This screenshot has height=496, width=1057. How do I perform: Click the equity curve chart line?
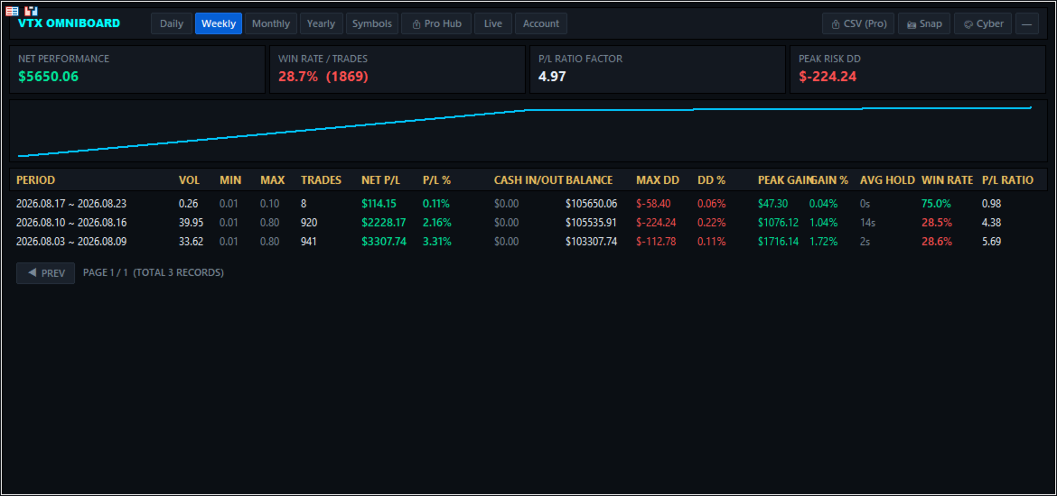(x=525, y=131)
